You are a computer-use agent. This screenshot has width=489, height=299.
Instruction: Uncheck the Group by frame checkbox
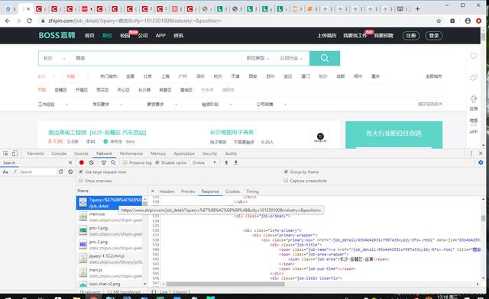point(286,172)
